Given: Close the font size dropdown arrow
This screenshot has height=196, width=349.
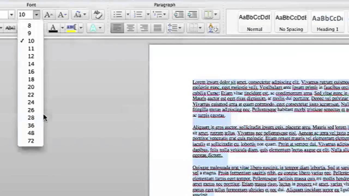Looking at the screenshot, I should click(x=37, y=14).
